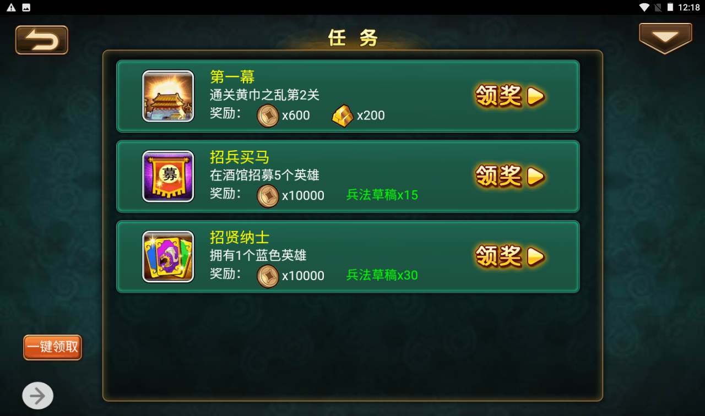Tap the Wi-Fi icon in status bar
705x416 pixels.
click(x=644, y=7)
